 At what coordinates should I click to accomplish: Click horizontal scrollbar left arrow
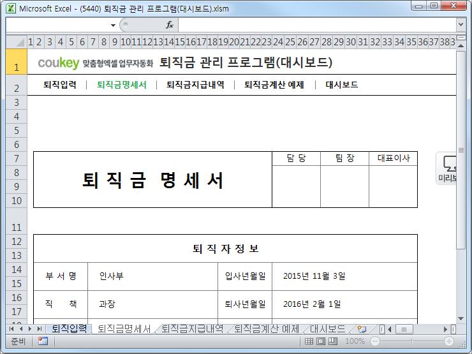pyautogui.click(x=390, y=329)
